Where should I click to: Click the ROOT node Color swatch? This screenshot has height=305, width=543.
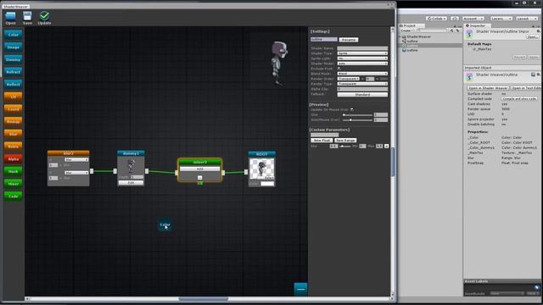pyautogui.click(x=267, y=184)
